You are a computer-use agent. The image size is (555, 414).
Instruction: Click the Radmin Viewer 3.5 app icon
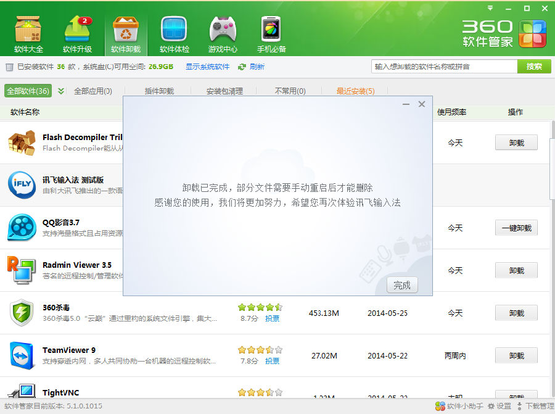pyautogui.click(x=22, y=270)
